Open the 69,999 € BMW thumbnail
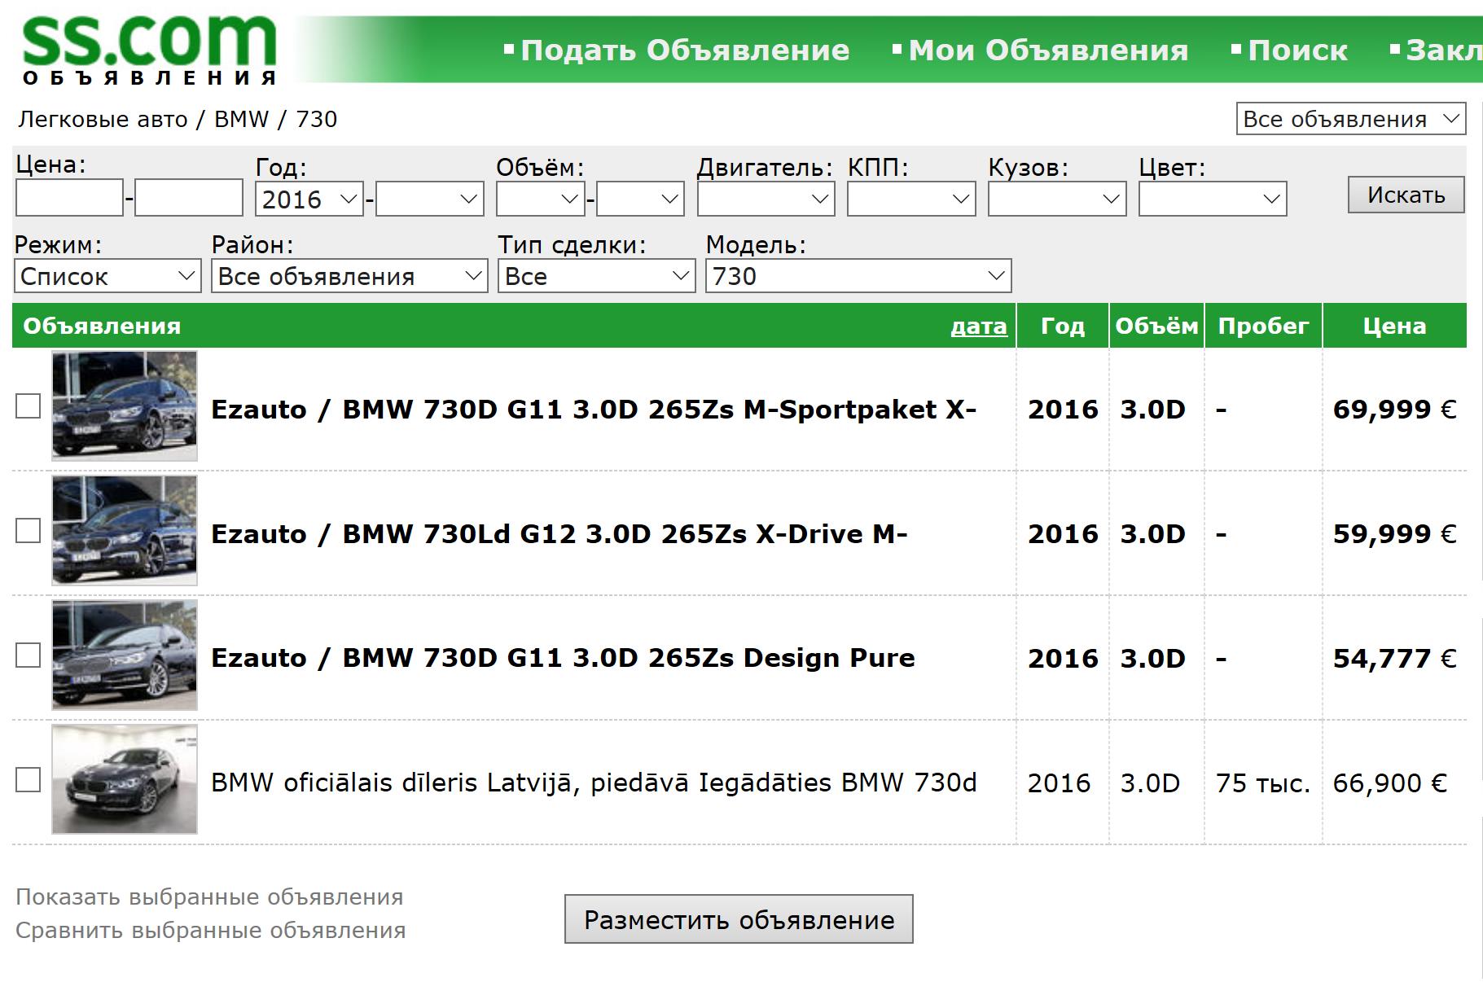The height and width of the screenshot is (982, 1483). (x=125, y=406)
